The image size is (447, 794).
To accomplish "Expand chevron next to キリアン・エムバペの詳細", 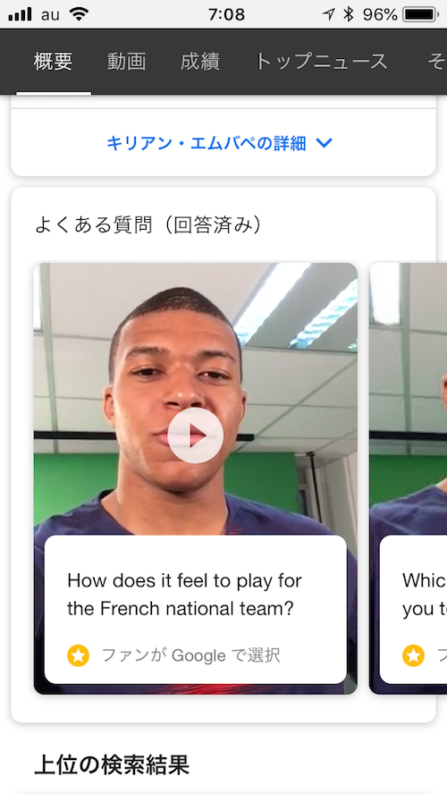I will point(324,143).
